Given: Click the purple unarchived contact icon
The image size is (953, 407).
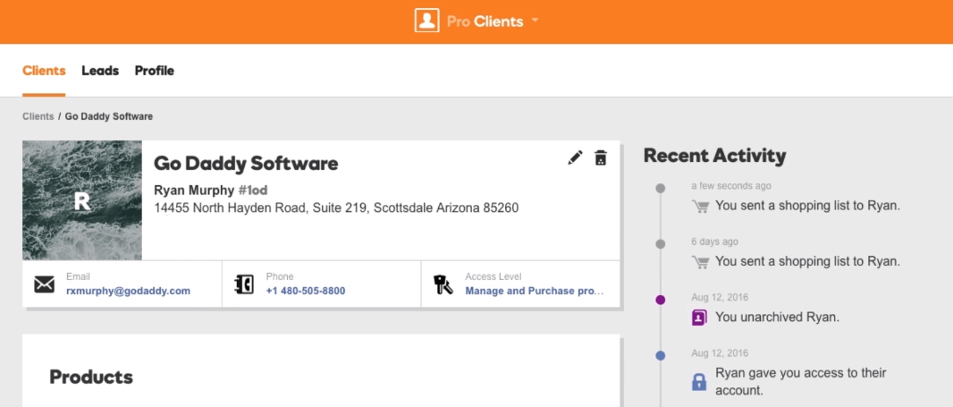Looking at the screenshot, I should [699, 317].
